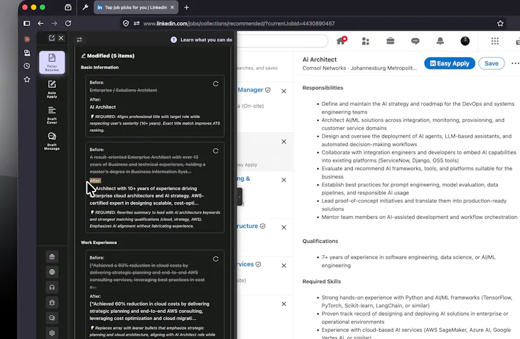
Task: Reload the page
Action: pos(68,23)
